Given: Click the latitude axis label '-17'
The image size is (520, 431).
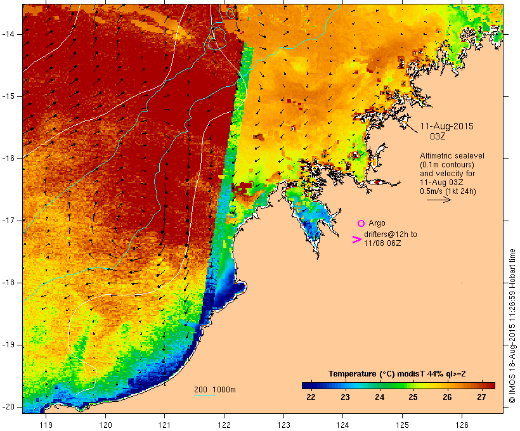Looking at the screenshot, I should click(x=8, y=221).
